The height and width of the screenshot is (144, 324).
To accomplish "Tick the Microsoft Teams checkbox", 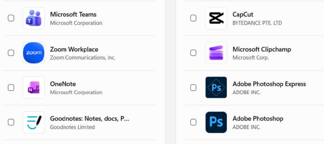I will [x=11, y=18].
